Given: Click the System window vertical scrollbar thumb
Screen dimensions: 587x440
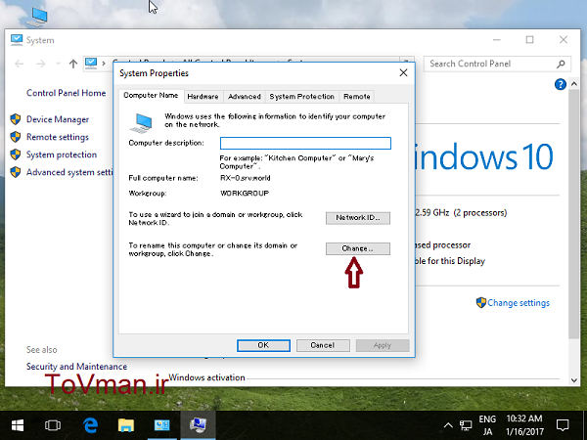Looking at the screenshot, I should pos(574,213).
